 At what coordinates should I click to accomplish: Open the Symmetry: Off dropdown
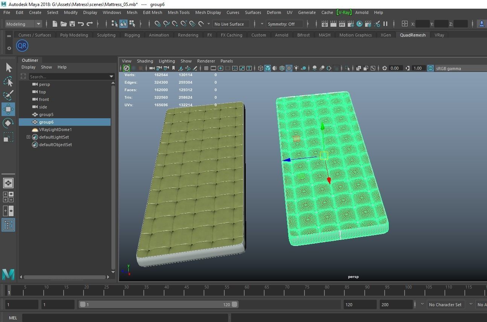click(x=284, y=24)
